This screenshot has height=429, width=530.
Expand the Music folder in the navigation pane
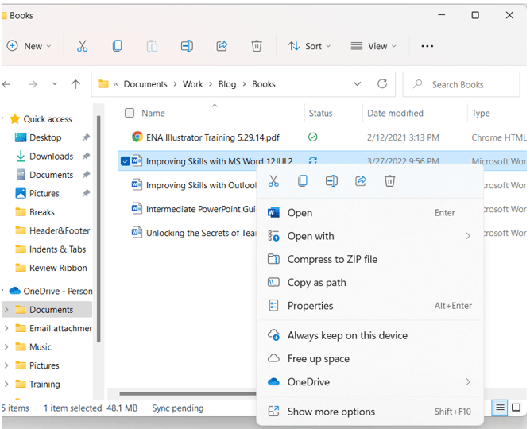click(x=7, y=347)
